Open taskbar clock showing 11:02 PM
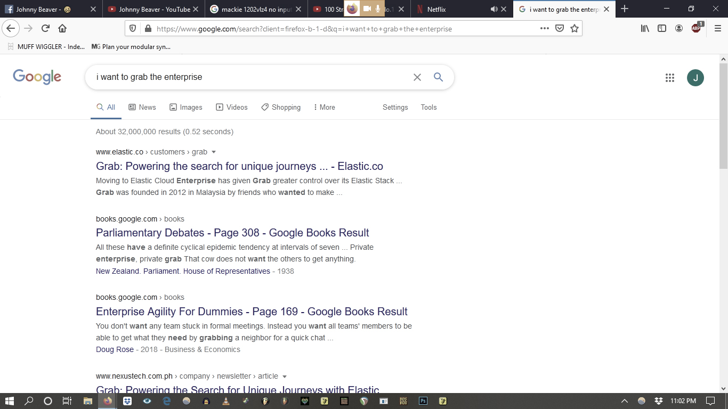 683,401
